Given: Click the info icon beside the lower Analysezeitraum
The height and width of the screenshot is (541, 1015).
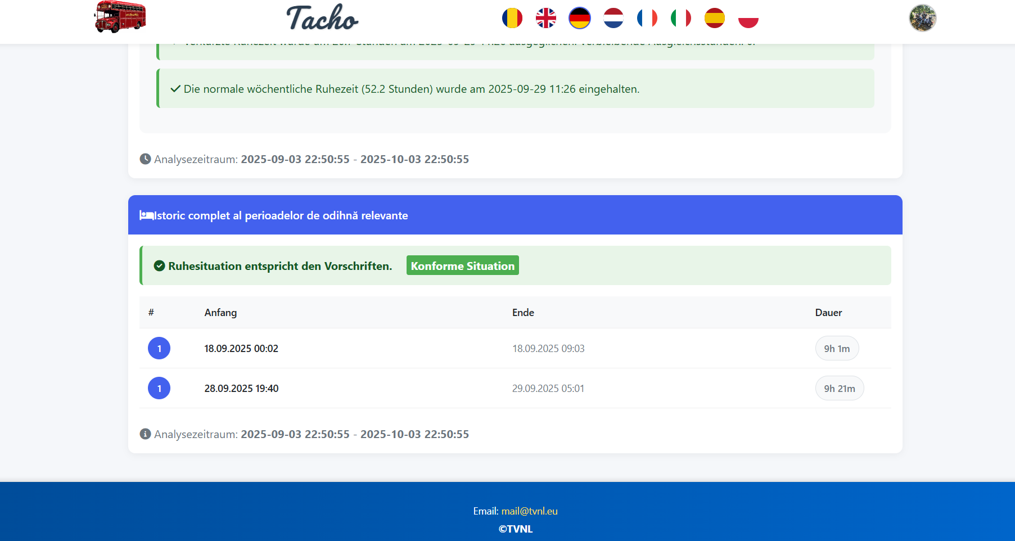Looking at the screenshot, I should pyautogui.click(x=145, y=434).
